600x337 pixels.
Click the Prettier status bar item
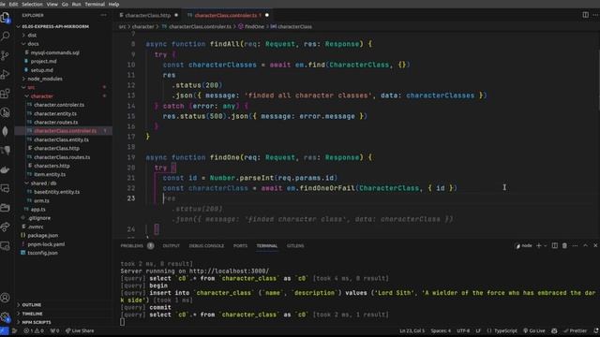coord(575,330)
